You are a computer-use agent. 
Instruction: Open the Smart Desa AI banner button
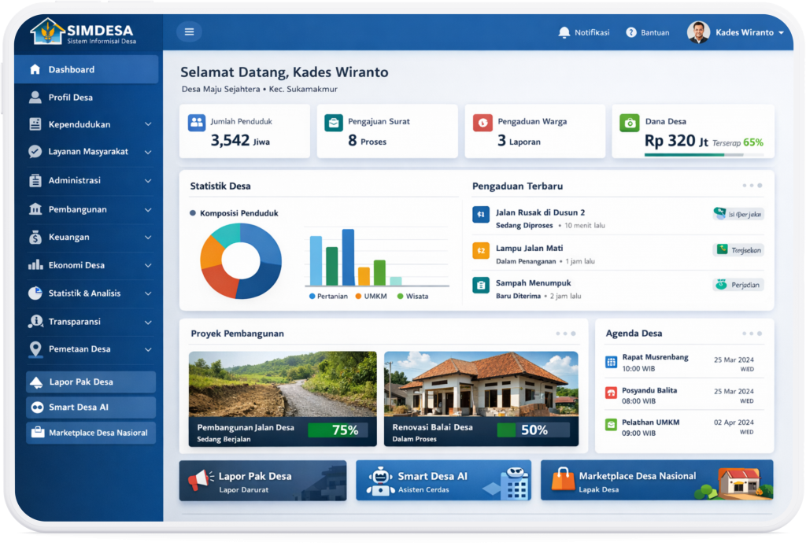(443, 481)
